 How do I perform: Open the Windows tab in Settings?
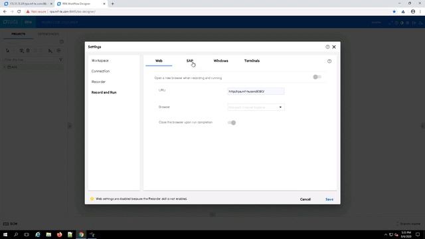click(220, 60)
